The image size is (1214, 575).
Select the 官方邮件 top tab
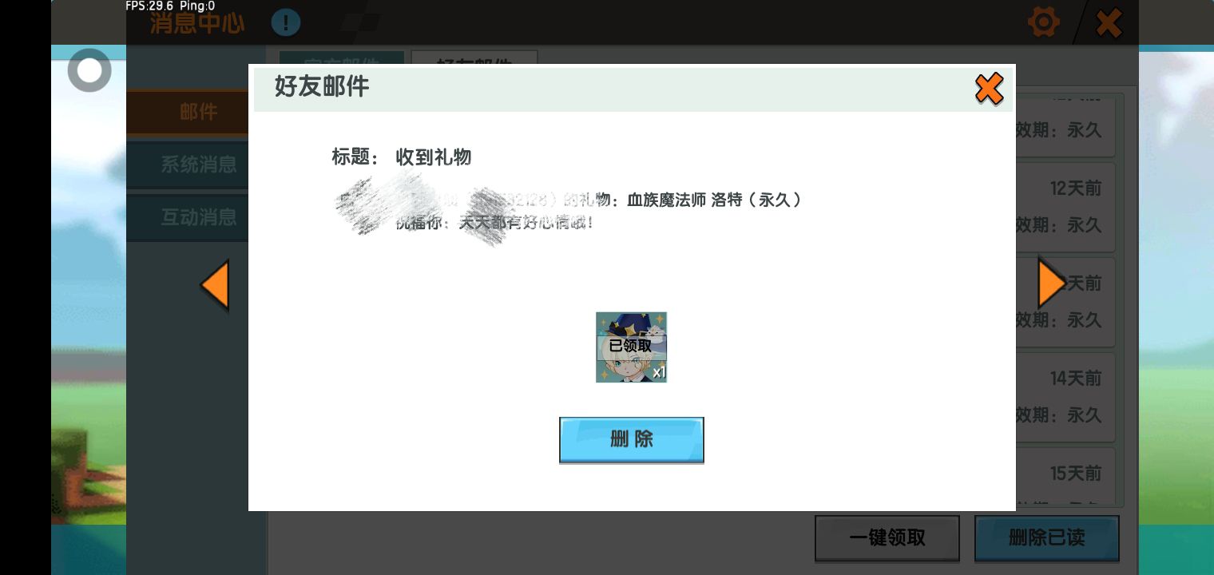[341, 59]
